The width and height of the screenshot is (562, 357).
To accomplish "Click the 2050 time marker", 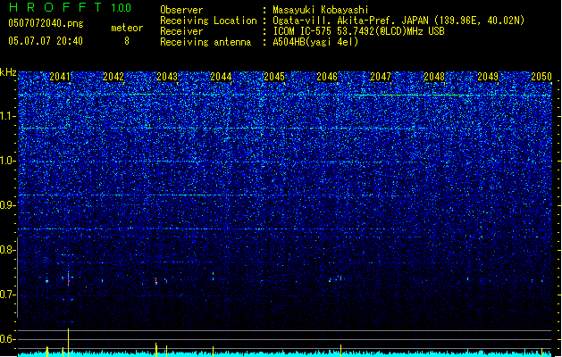I will pos(541,77).
